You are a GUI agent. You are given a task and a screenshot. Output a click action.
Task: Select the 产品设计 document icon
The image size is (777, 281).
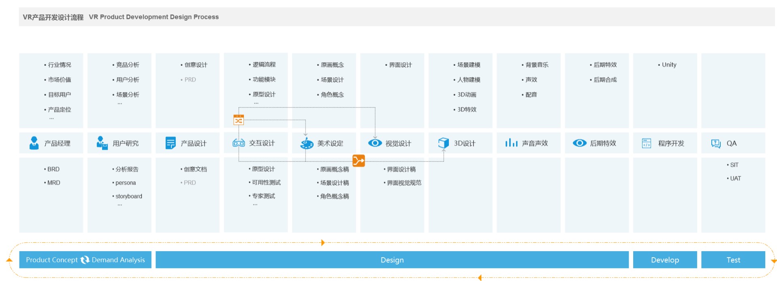coord(171,143)
